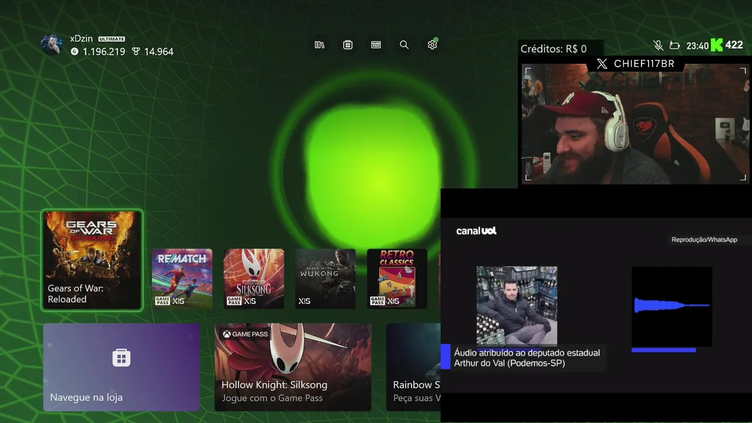Viewport: 752px width, 423px height.
Task: Click the blue audio waveform graphic
Action: pos(672,305)
